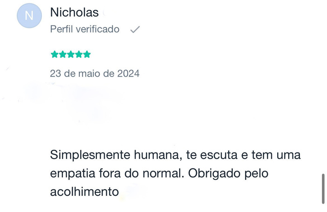Click the word acolhimento in the review
Viewport: 327px width, 212px height.
point(84,192)
